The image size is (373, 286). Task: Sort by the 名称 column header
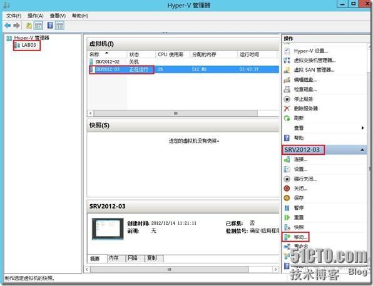coord(108,54)
